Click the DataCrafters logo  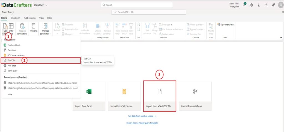point(16,5)
